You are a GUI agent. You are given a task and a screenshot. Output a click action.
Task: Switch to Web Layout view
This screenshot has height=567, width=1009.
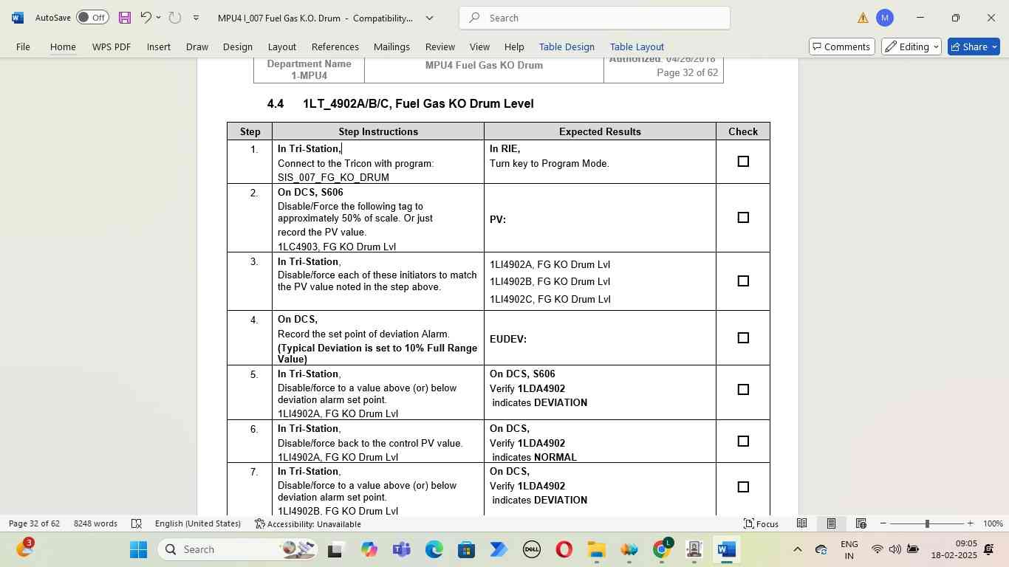coord(861,523)
